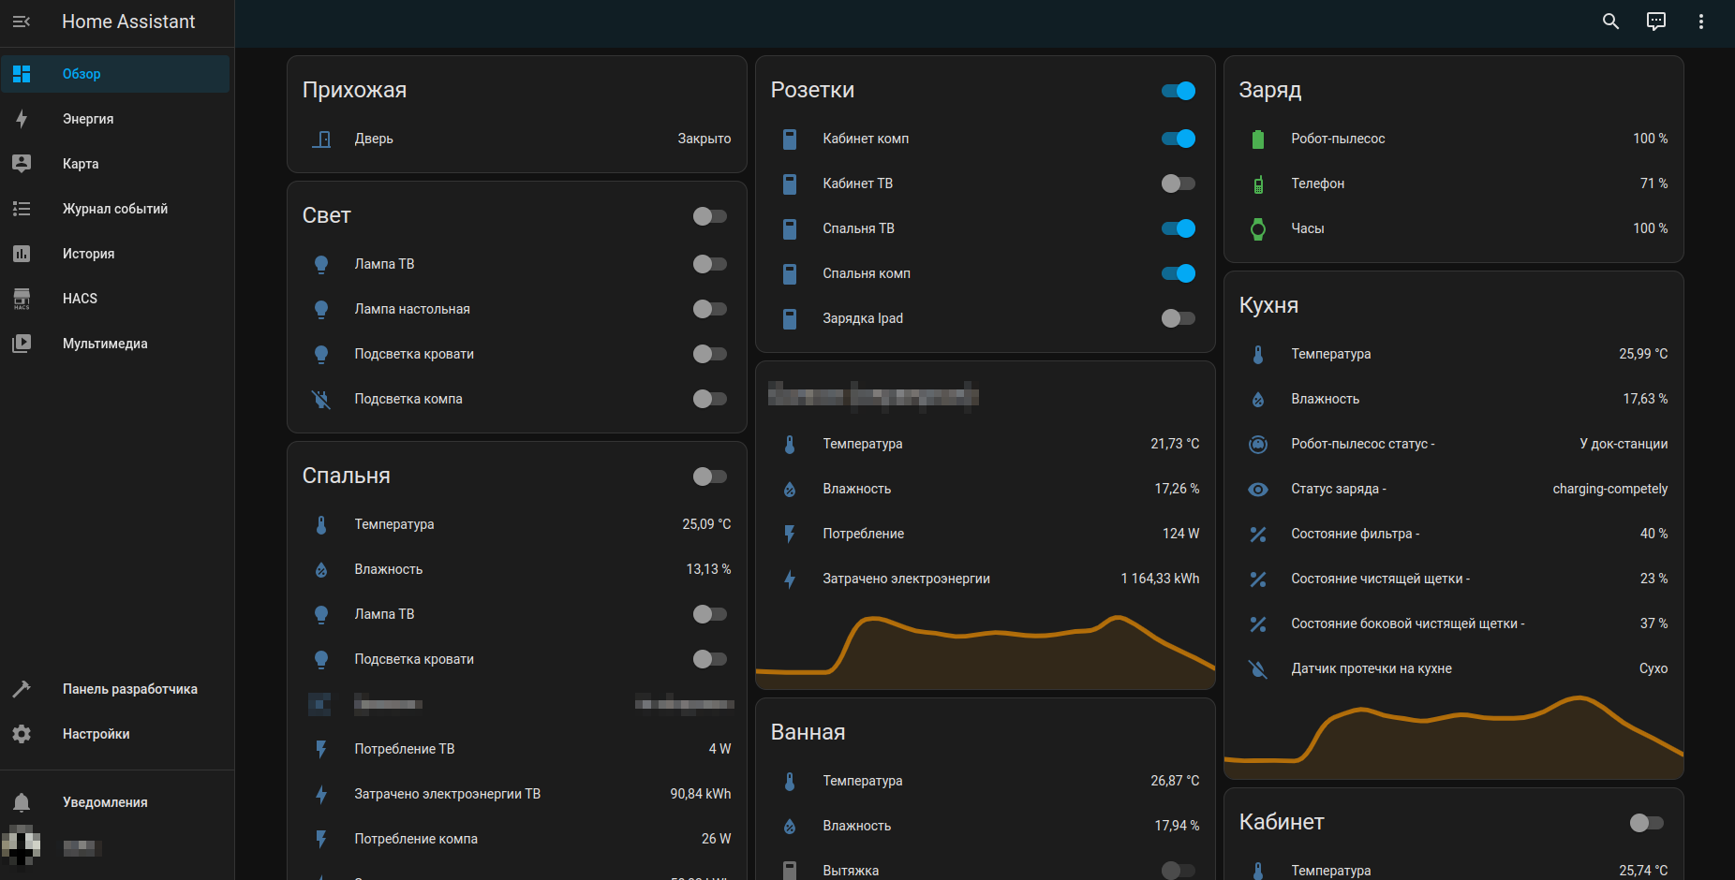Turn on the Кабинет ТВ outlet
Image resolution: width=1735 pixels, height=880 pixels.
click(x=1179, y=183)
